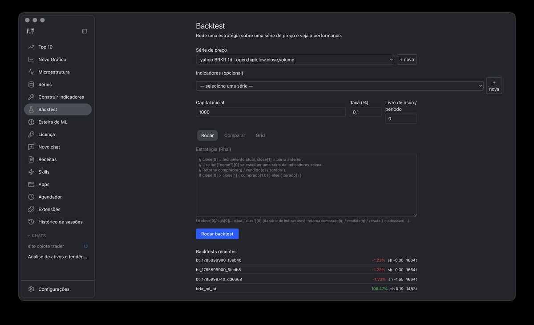Click + nova beside Série de preço
Image resolution: width=534 pixels, height=325 pixels.
(x=407, y=60)
